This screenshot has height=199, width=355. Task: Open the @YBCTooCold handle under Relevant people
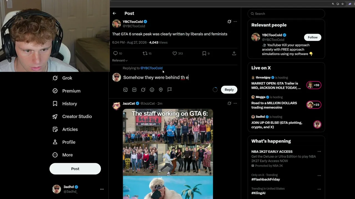(x=273, y=40)
